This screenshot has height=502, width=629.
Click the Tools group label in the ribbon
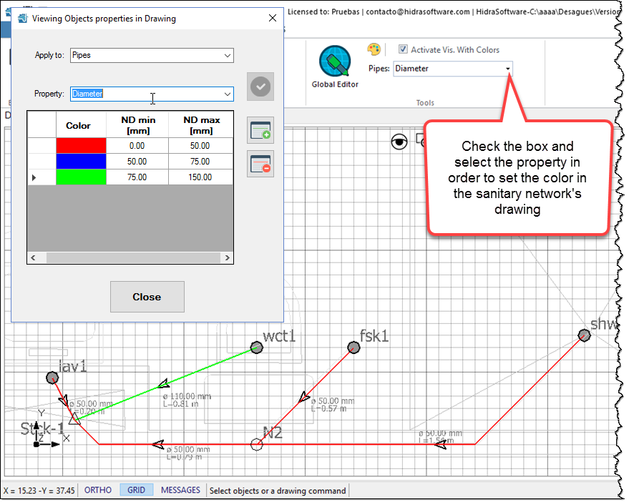[425, 102]
